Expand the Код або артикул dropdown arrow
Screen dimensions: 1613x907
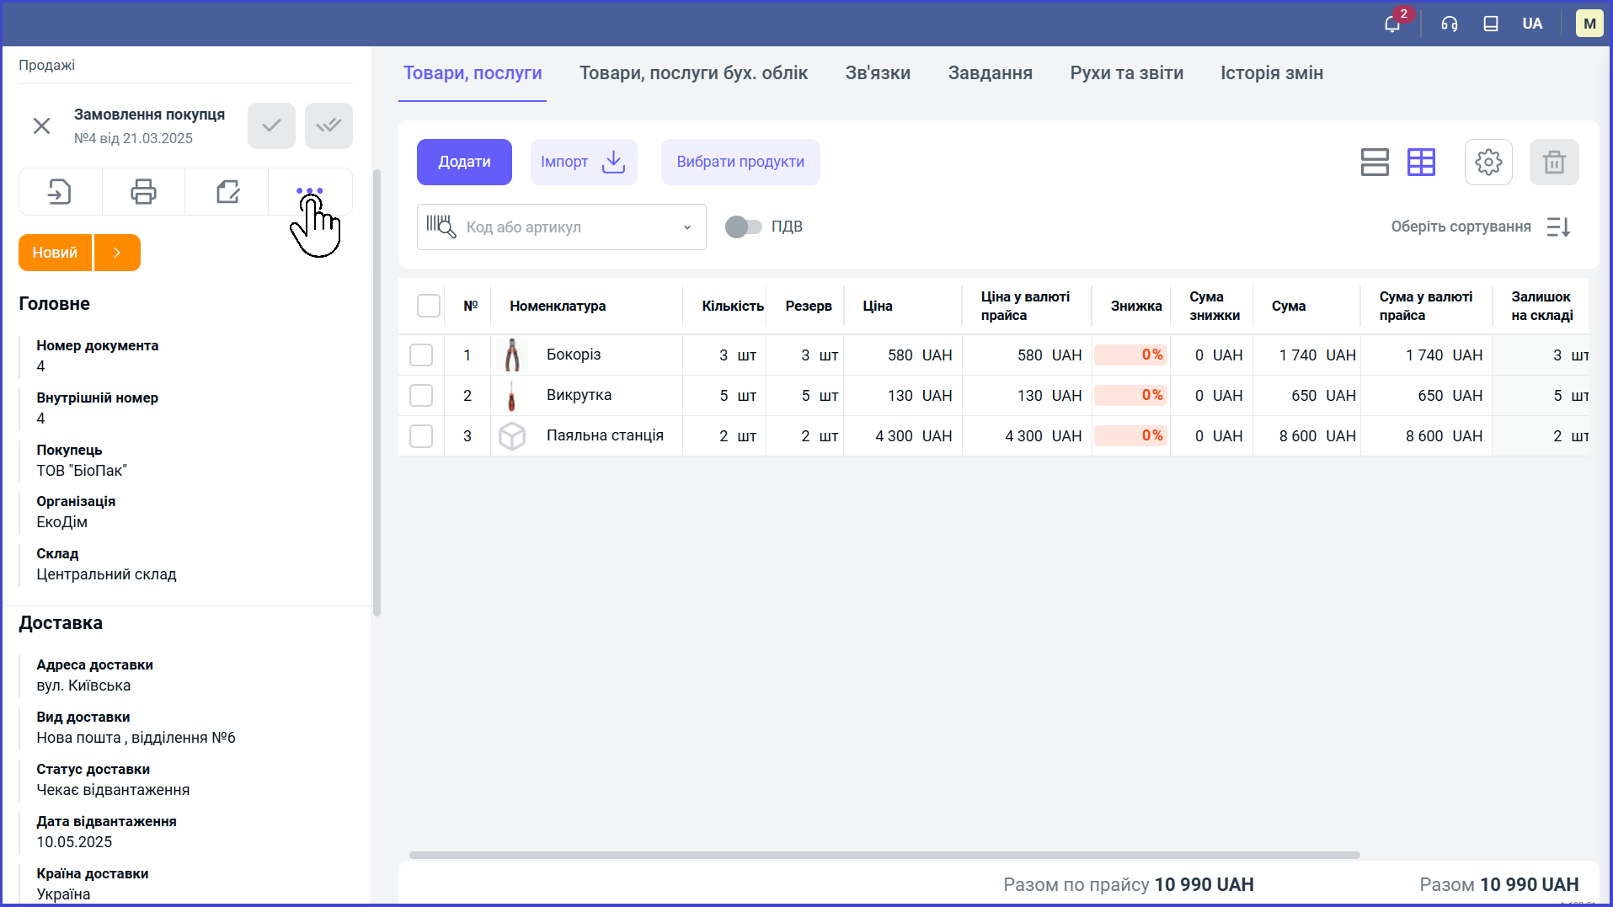pos(687,227)
